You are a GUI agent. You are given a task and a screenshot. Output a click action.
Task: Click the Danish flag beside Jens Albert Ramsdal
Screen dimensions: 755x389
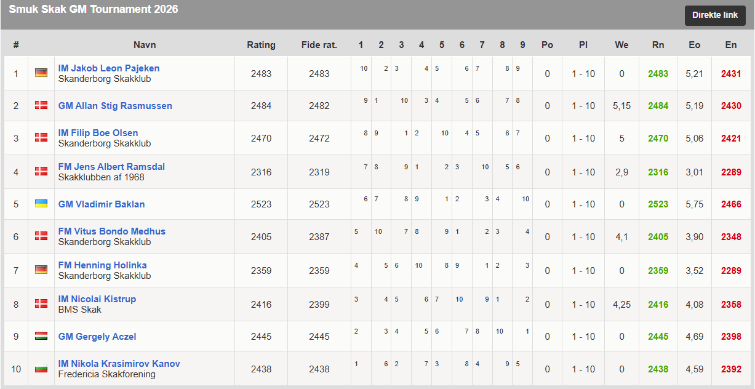point(41,171)
